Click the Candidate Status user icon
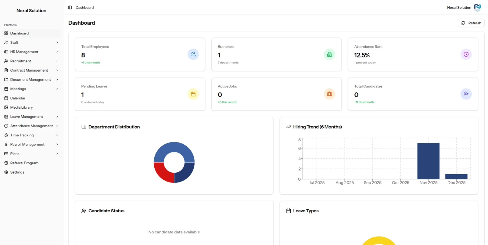Image resolution: width=488 pixels, height=245 pixels. (84, 211)
